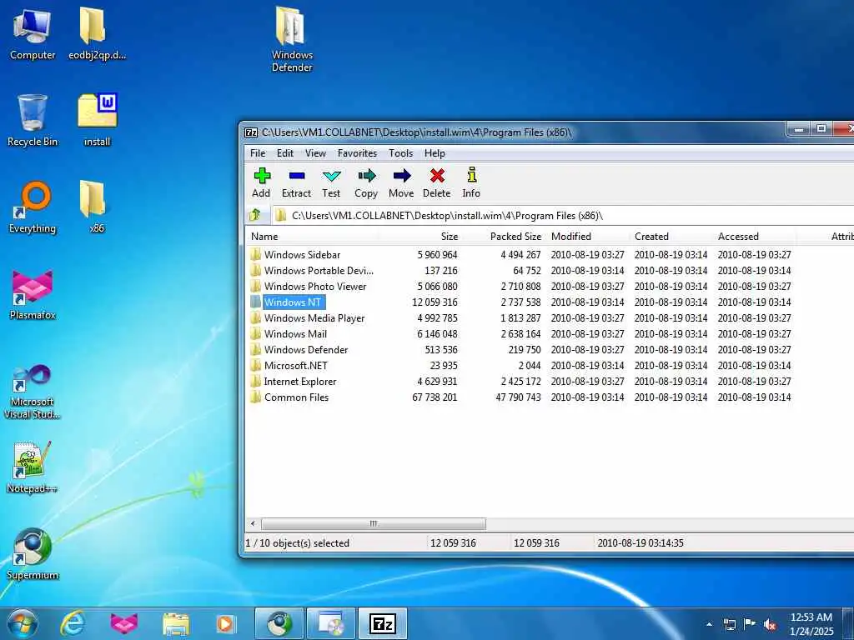Select the Supermium desktop shortcut
Screen dimensions: 854x640
click(x=33, y=554)
